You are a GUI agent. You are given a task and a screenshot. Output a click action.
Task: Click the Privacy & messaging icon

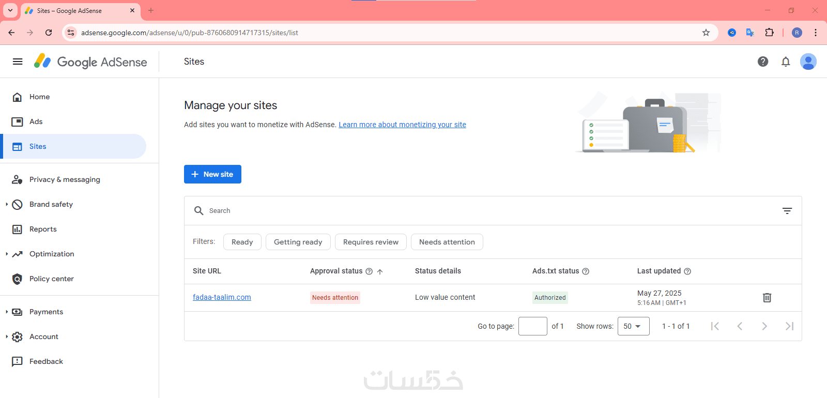(17, 179)
